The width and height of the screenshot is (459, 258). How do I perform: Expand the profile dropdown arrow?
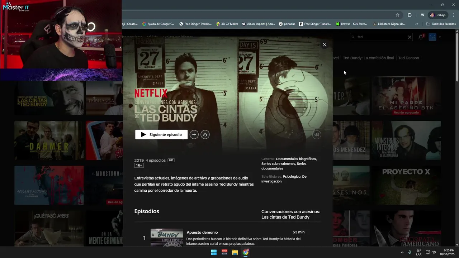coord(440,37)
